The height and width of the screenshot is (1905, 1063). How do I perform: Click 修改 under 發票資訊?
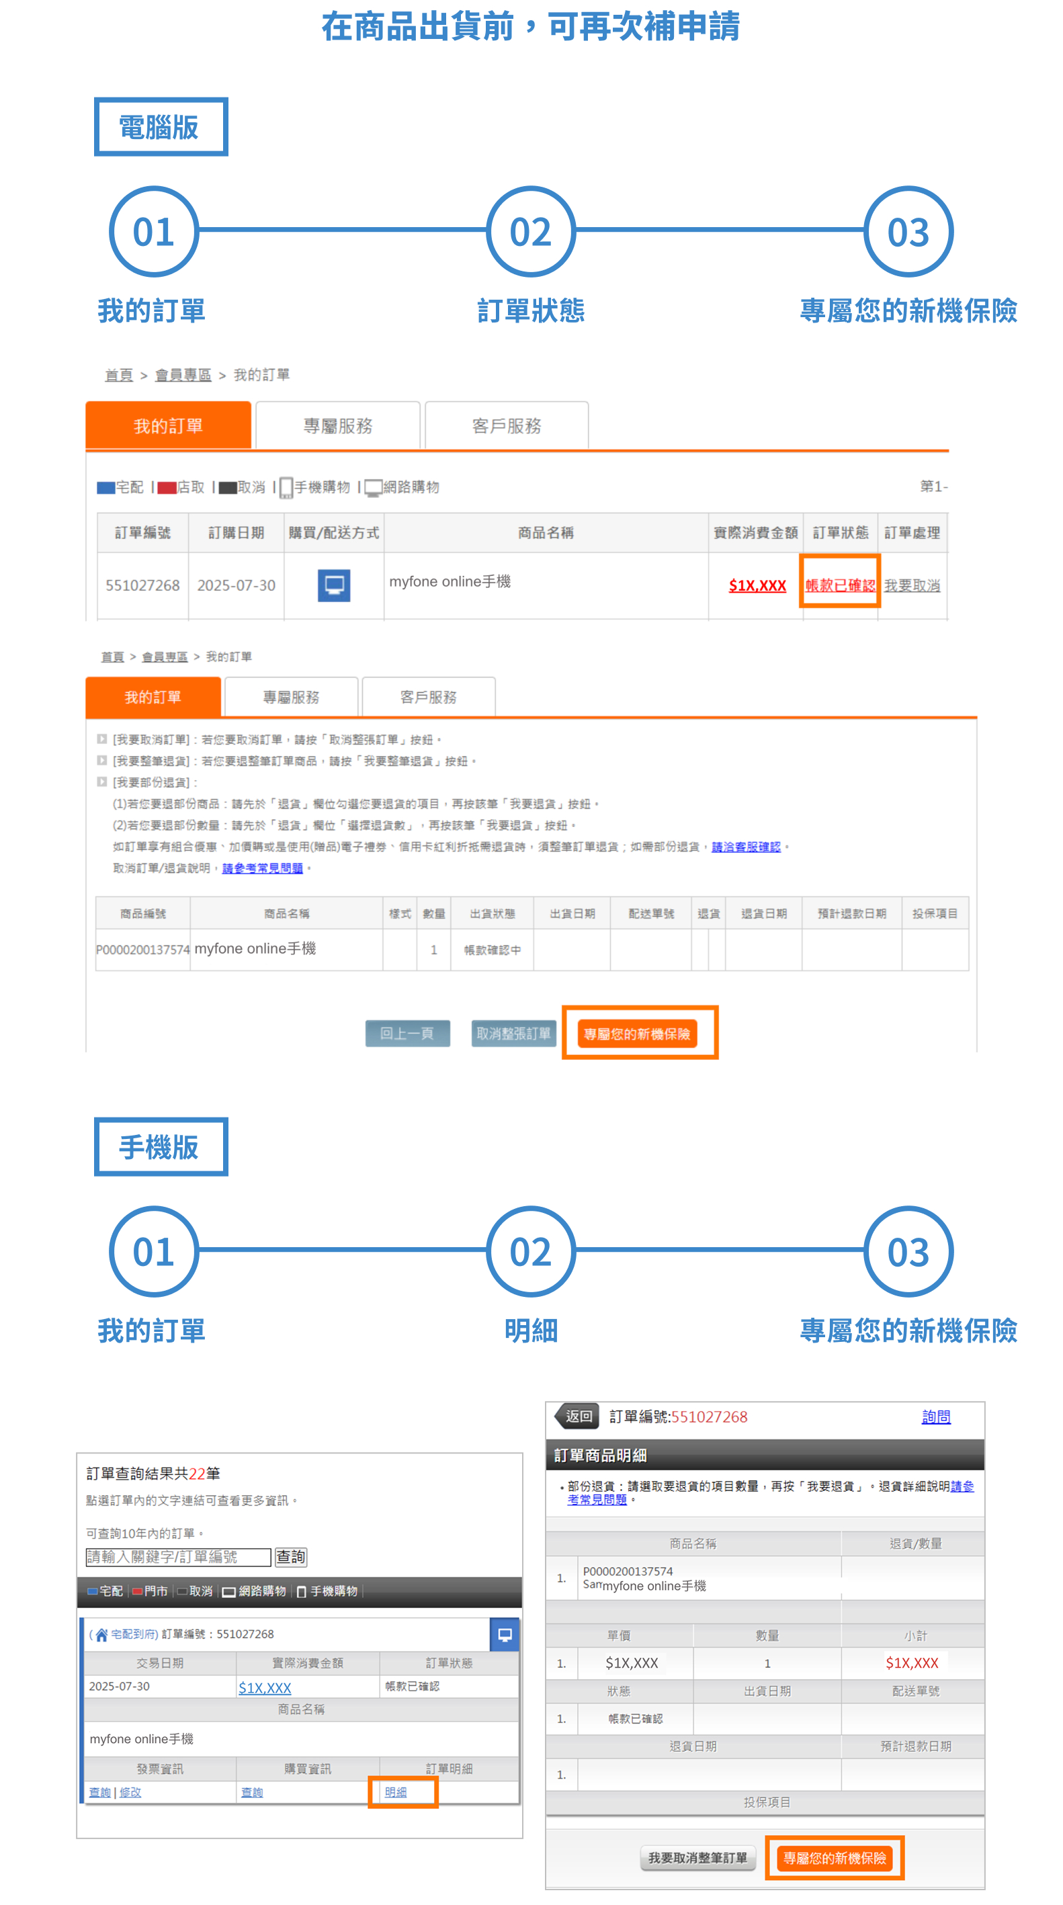click(x=130, y=1792)
